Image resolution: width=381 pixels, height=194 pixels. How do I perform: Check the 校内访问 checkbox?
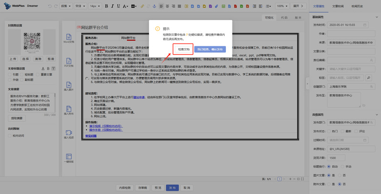[x=10, y=136]
